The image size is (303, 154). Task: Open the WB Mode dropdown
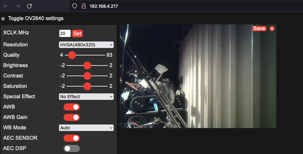pos(86,128)
